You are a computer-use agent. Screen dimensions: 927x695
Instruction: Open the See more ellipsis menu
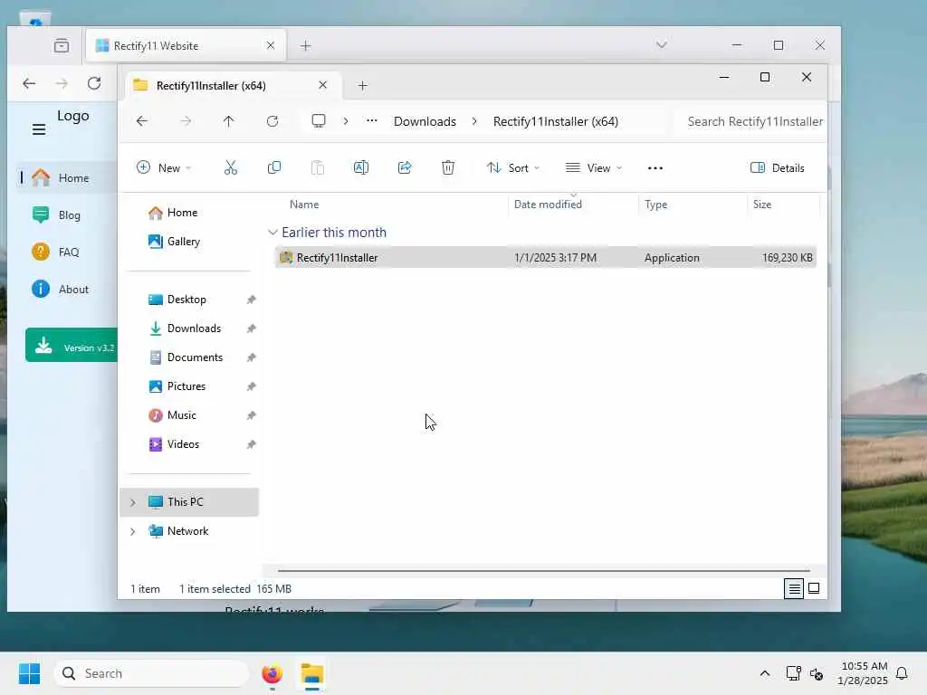[655, 167]
